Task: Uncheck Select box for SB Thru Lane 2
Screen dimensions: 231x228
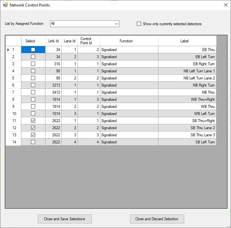Action: [x=33, y=128]
